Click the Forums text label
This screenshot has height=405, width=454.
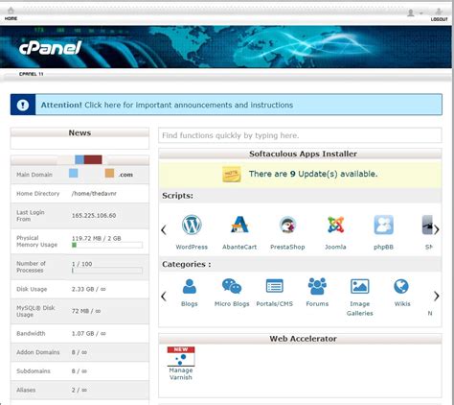point(317,303)
